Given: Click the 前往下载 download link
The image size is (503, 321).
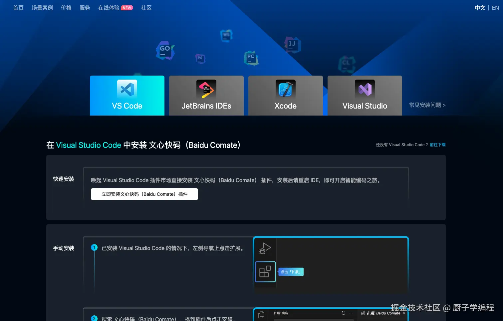Looking at the screenshot, I should click(438, 145).
